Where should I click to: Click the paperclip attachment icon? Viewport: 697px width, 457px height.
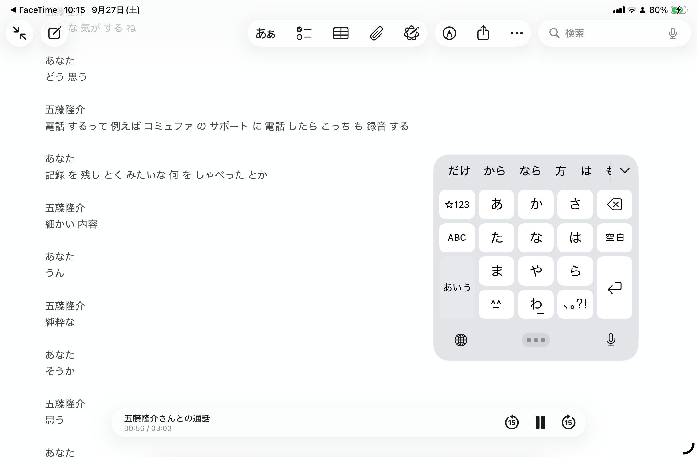point(376,33)
